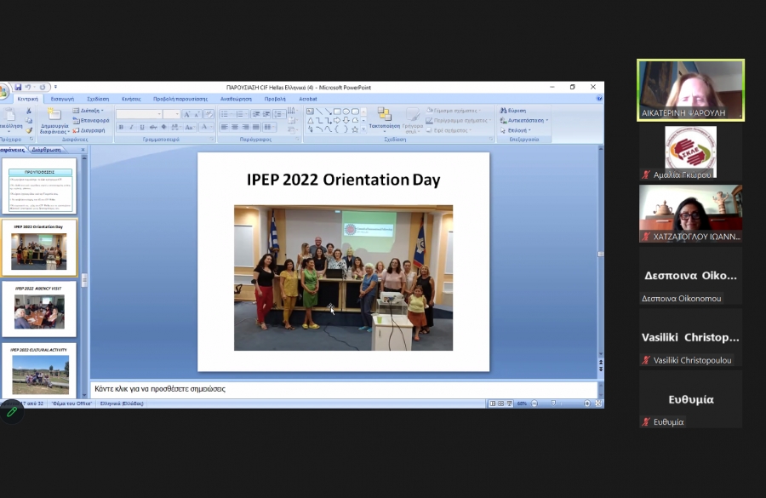Image resolution: width=766 pixels, height=498 pixels.
Task: Open the font size combo box
Action: click(171, 114)
